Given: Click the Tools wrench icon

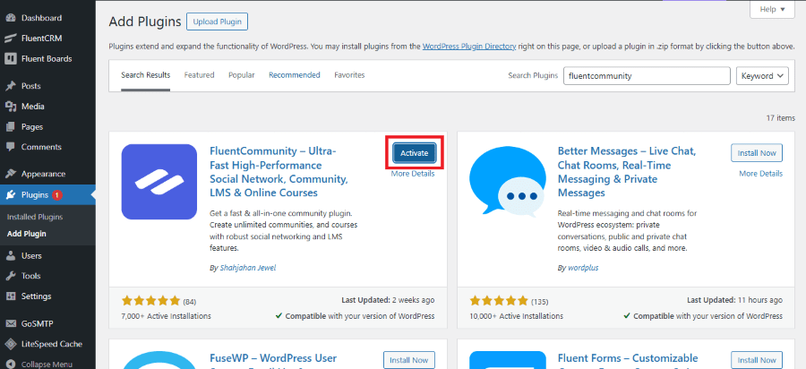Looking at the screenshot, I should point(10,276).
